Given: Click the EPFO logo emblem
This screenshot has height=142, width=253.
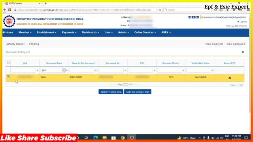Looking at the screenshot, I should [9, 21].
